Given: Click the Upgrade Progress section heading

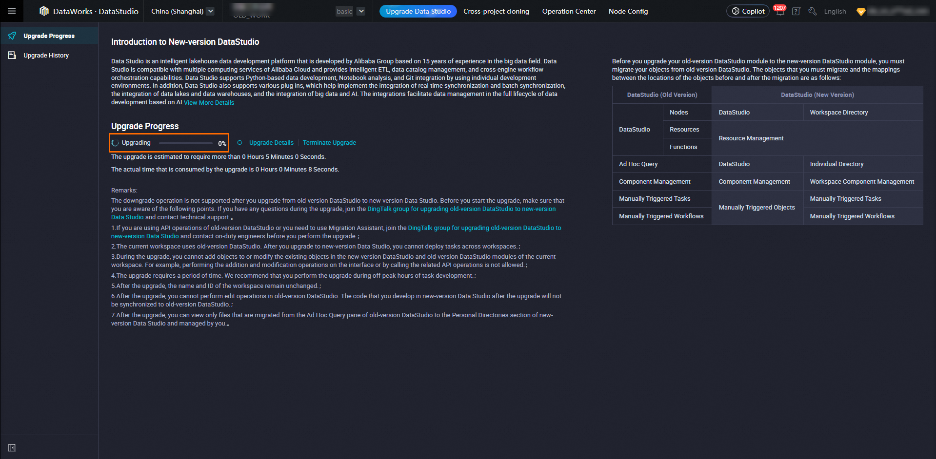Looking at the screenshot, I should tap(145, 126).
